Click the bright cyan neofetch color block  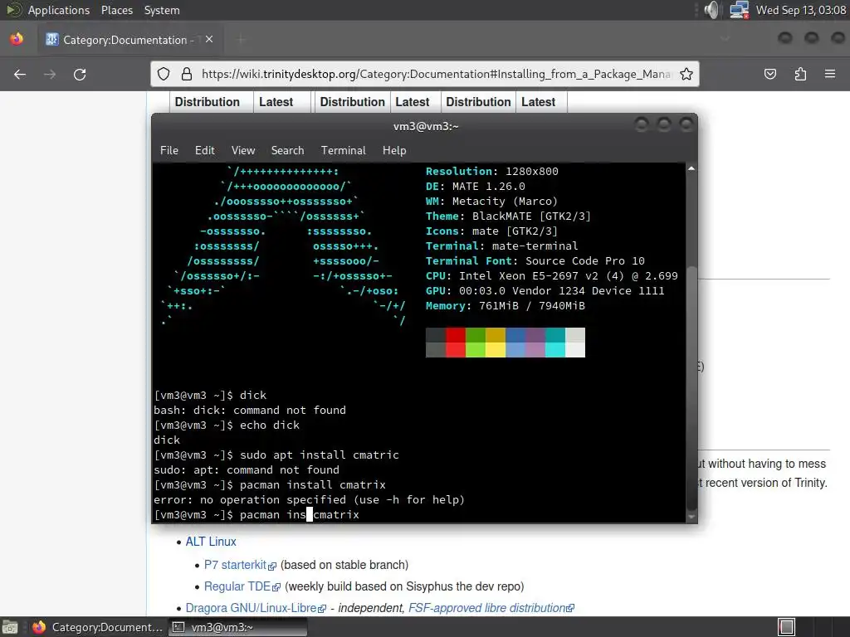click(555, 350)
